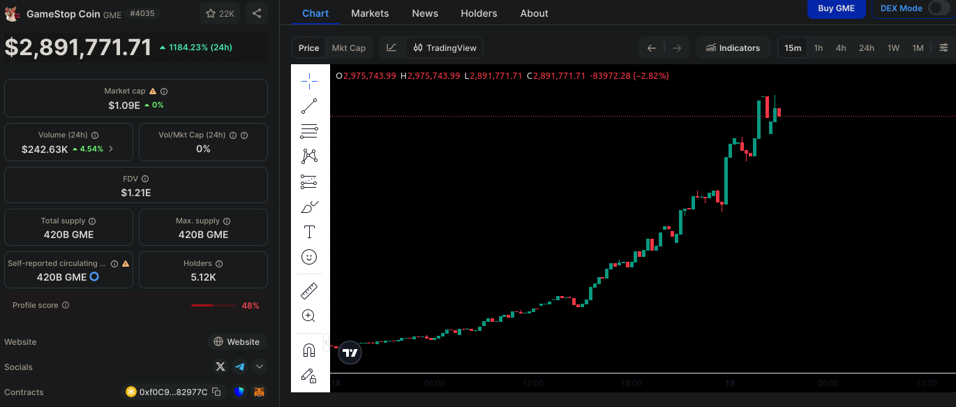The height and width of the screenshot is (407, 956).
Task: Open the Indicators menu
Action: point(733,47)
